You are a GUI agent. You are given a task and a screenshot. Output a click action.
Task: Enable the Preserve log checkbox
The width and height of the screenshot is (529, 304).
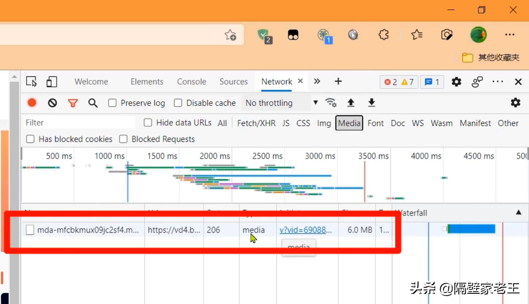tap(113, 103)
